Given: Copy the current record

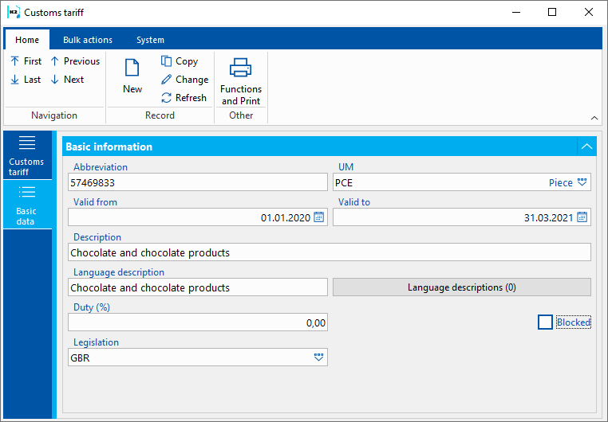Looking at the screenshot, I should coord(180,61).
